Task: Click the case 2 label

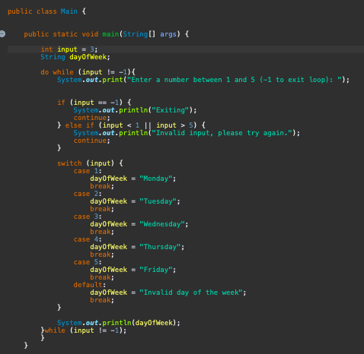Action: (88, 194)
